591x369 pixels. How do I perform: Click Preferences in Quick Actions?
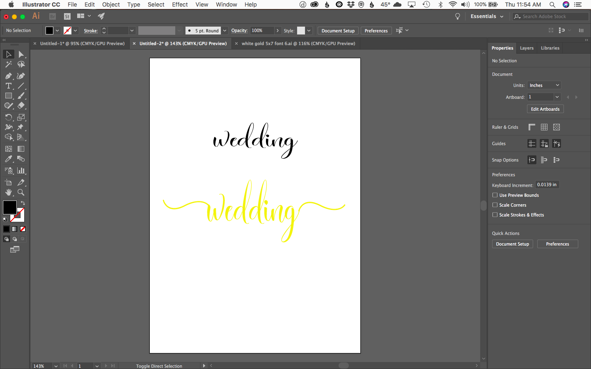click(557, 244)
